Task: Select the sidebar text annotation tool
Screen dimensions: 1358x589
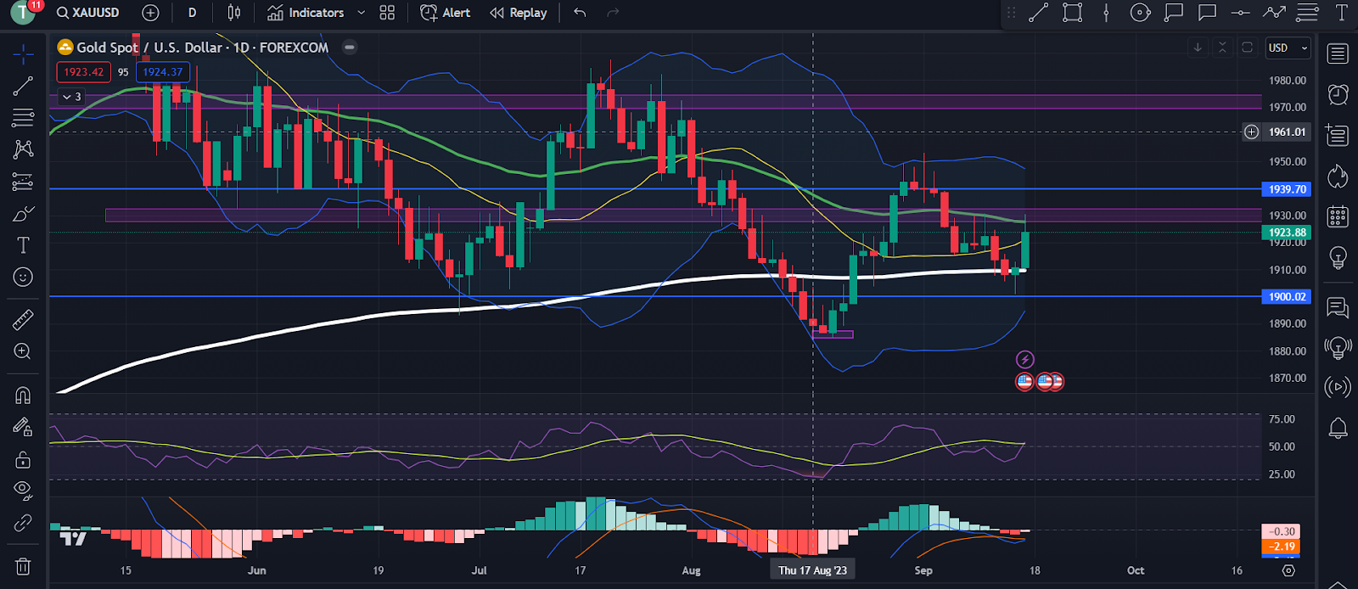Action: (x=23, y=245)
